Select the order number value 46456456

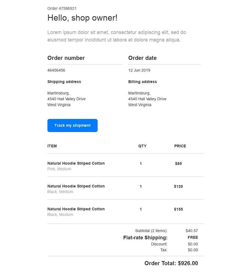tap(56, 70)
